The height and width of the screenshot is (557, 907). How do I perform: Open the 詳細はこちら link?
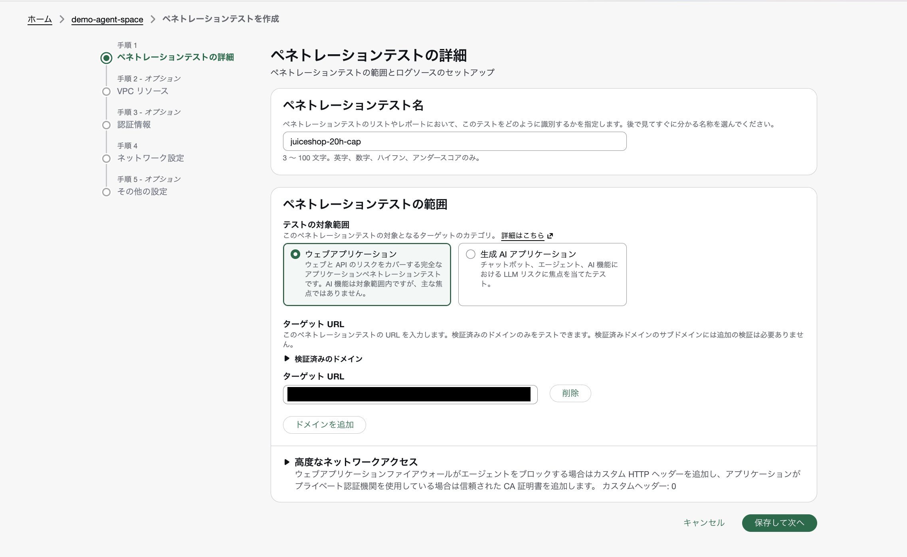523,235
